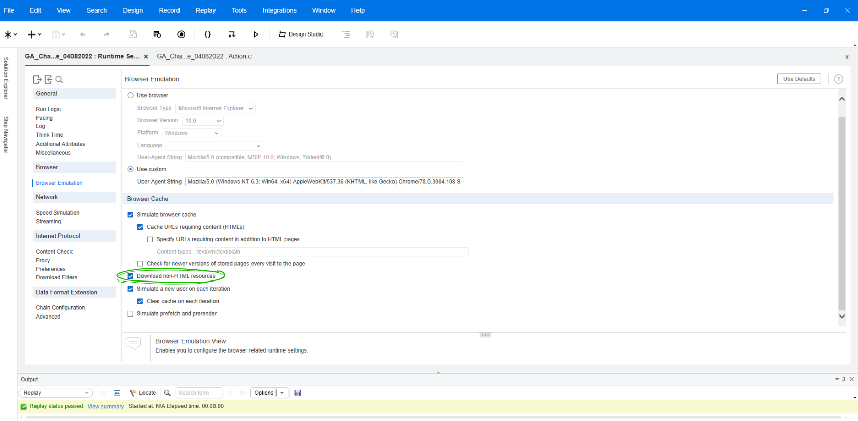Click the regenerate script icon
This screenshot has height=421, width=858.
133,34
